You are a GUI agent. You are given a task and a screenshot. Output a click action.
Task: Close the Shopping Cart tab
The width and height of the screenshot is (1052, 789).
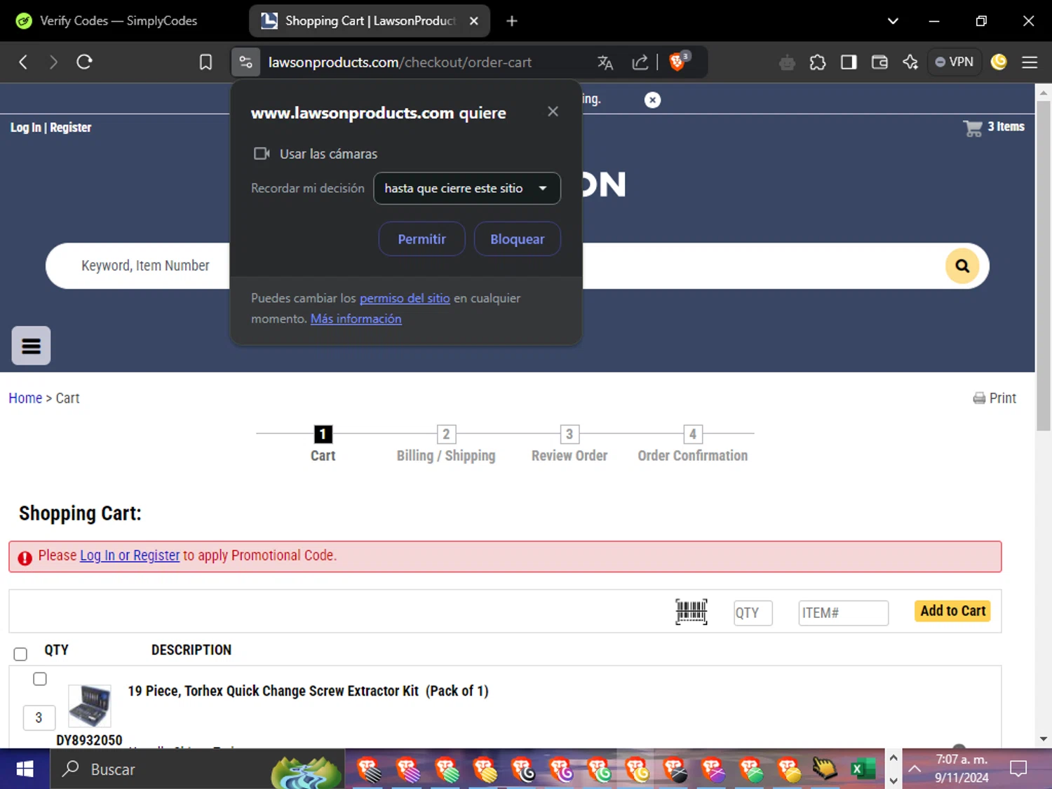pos(474,21)
